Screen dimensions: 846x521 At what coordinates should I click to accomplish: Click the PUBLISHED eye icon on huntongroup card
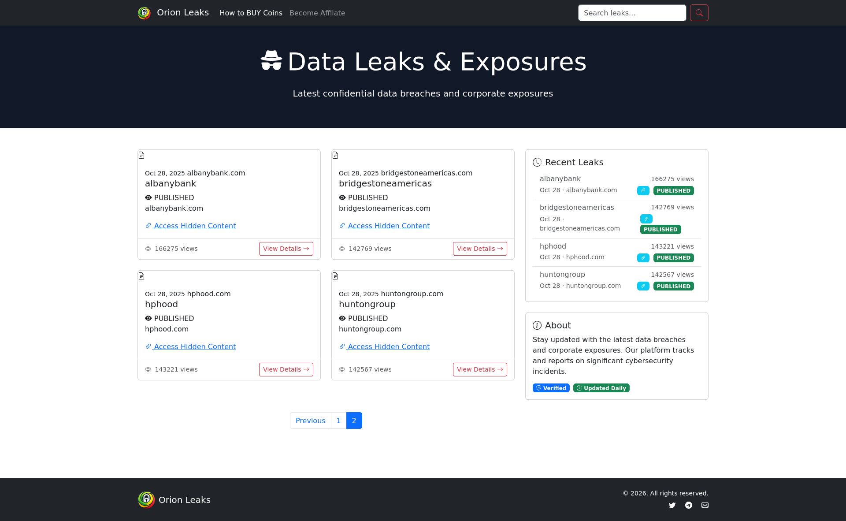tap(342, 318)
